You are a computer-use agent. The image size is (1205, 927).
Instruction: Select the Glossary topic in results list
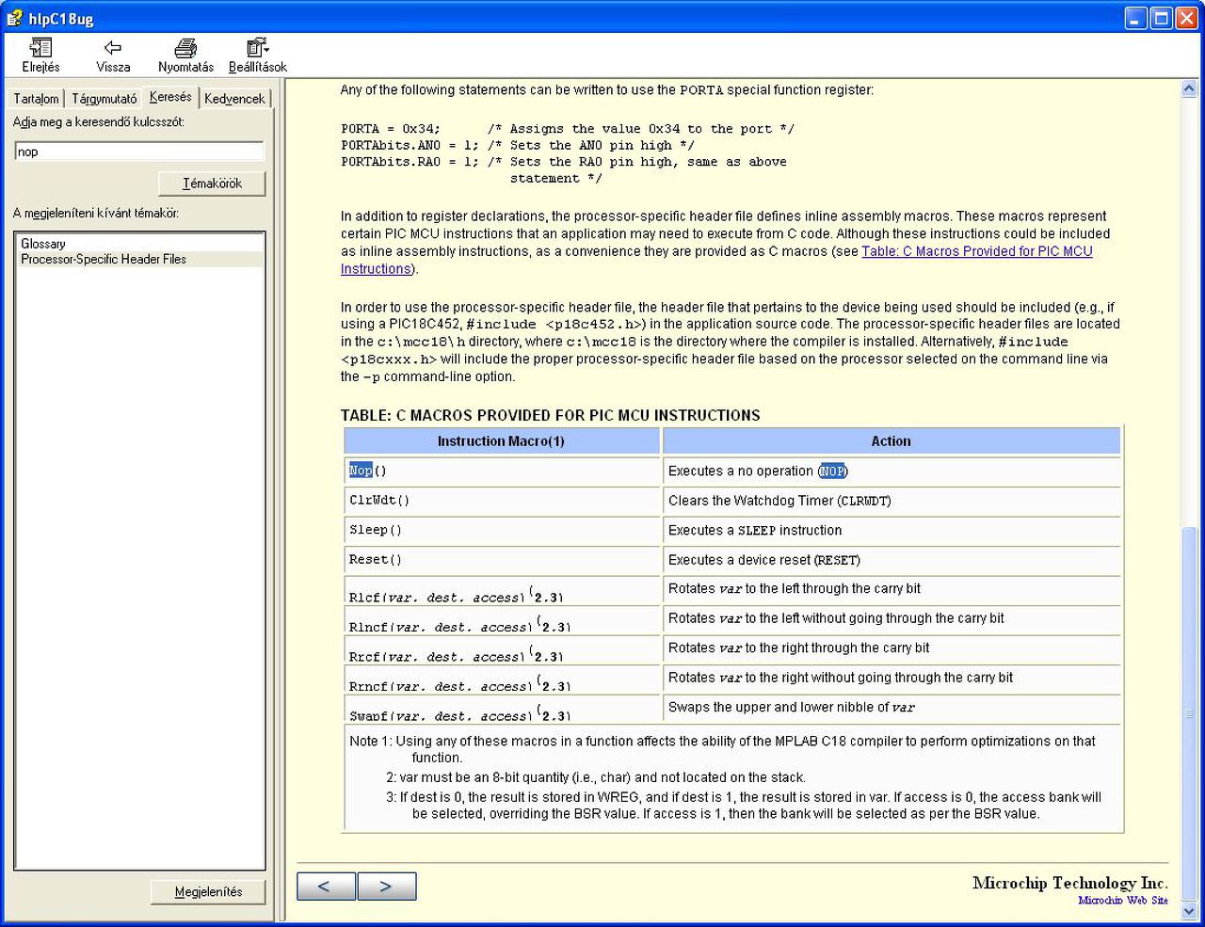43,244
